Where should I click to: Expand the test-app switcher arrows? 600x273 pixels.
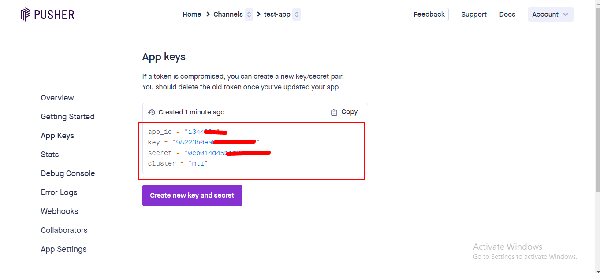pyautogui.click(x=297, y=15)
